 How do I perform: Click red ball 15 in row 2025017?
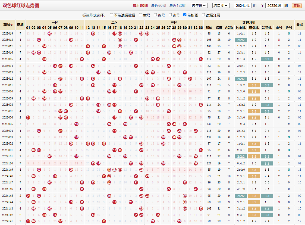tap(104, 46)
